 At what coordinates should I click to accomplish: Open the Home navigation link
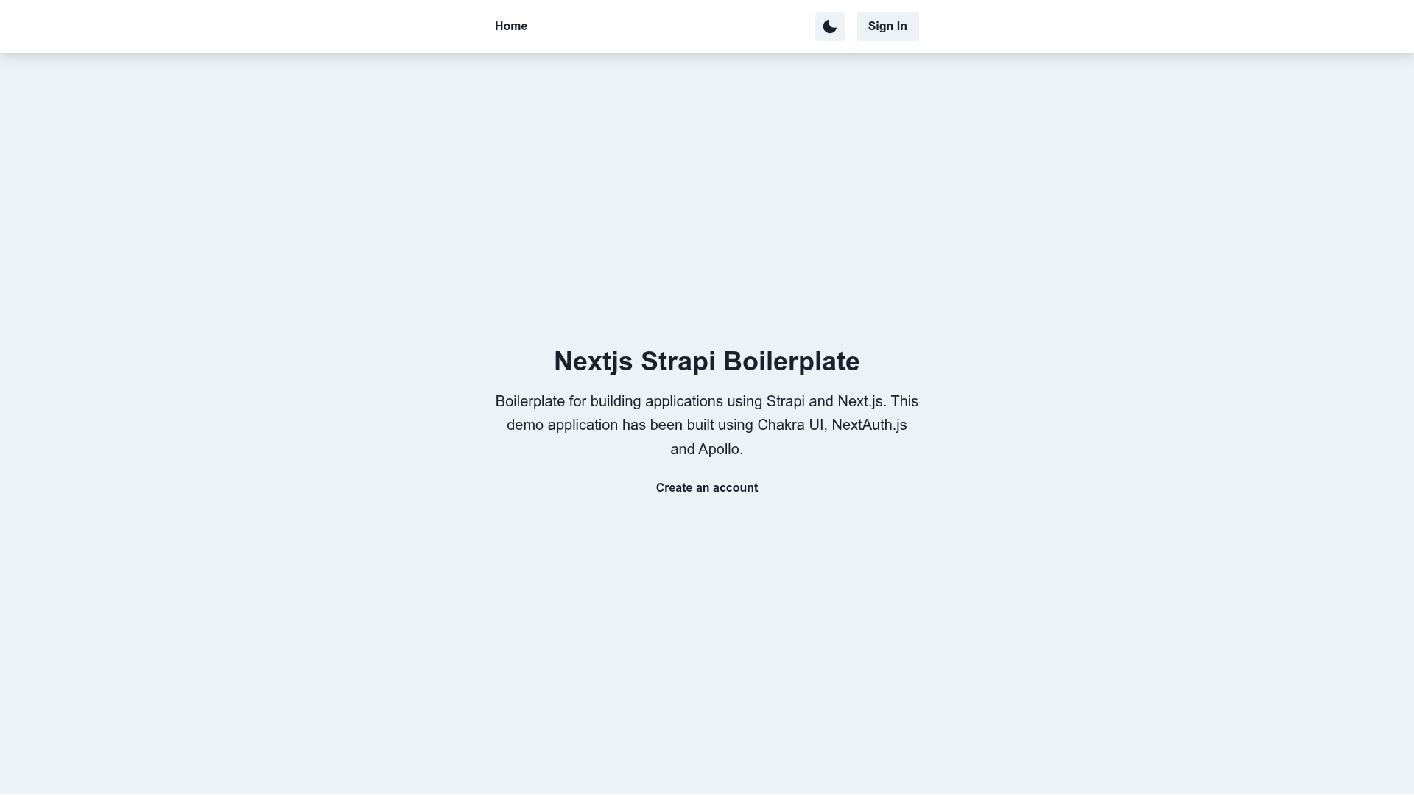click(x=511, y=26)
